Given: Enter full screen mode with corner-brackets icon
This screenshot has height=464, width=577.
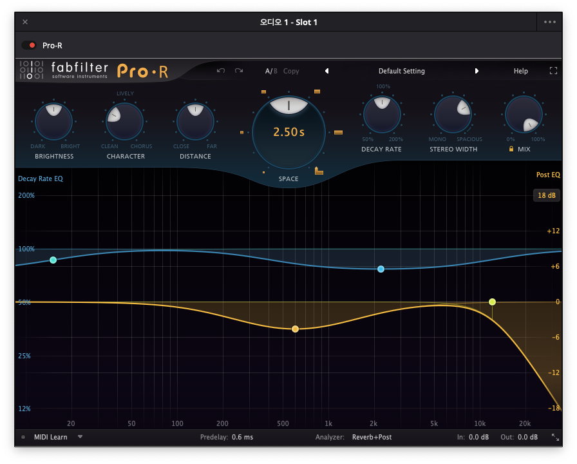Looking at the screenshot, I should pos(553,71).
